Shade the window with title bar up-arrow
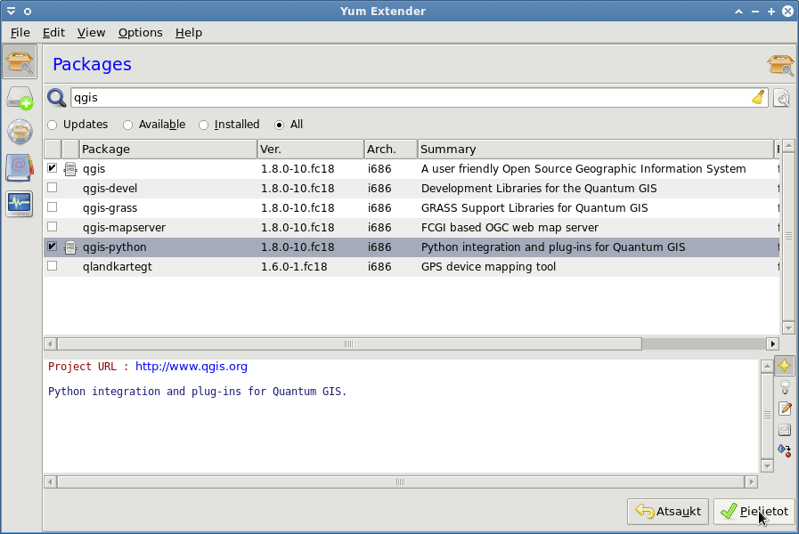799x534 pixels. (x=738, y=12)
